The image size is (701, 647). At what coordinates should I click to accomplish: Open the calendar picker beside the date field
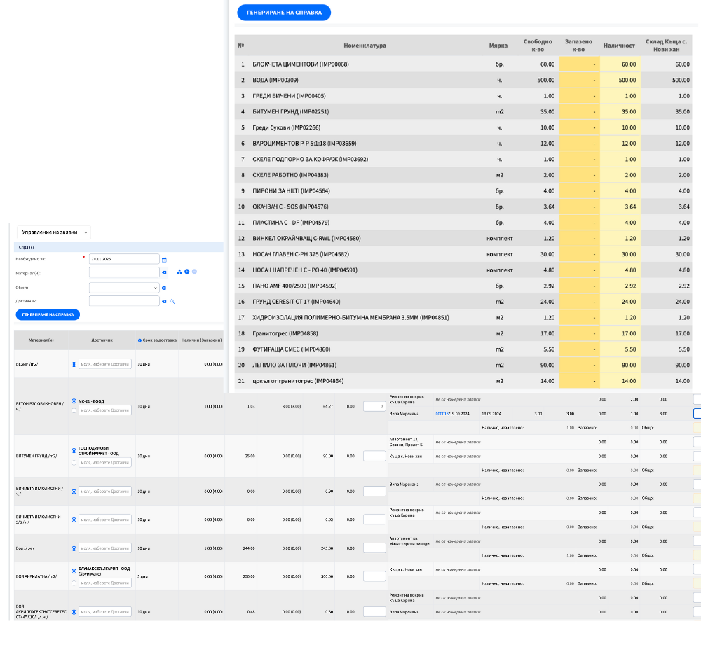tap(163, 259)
